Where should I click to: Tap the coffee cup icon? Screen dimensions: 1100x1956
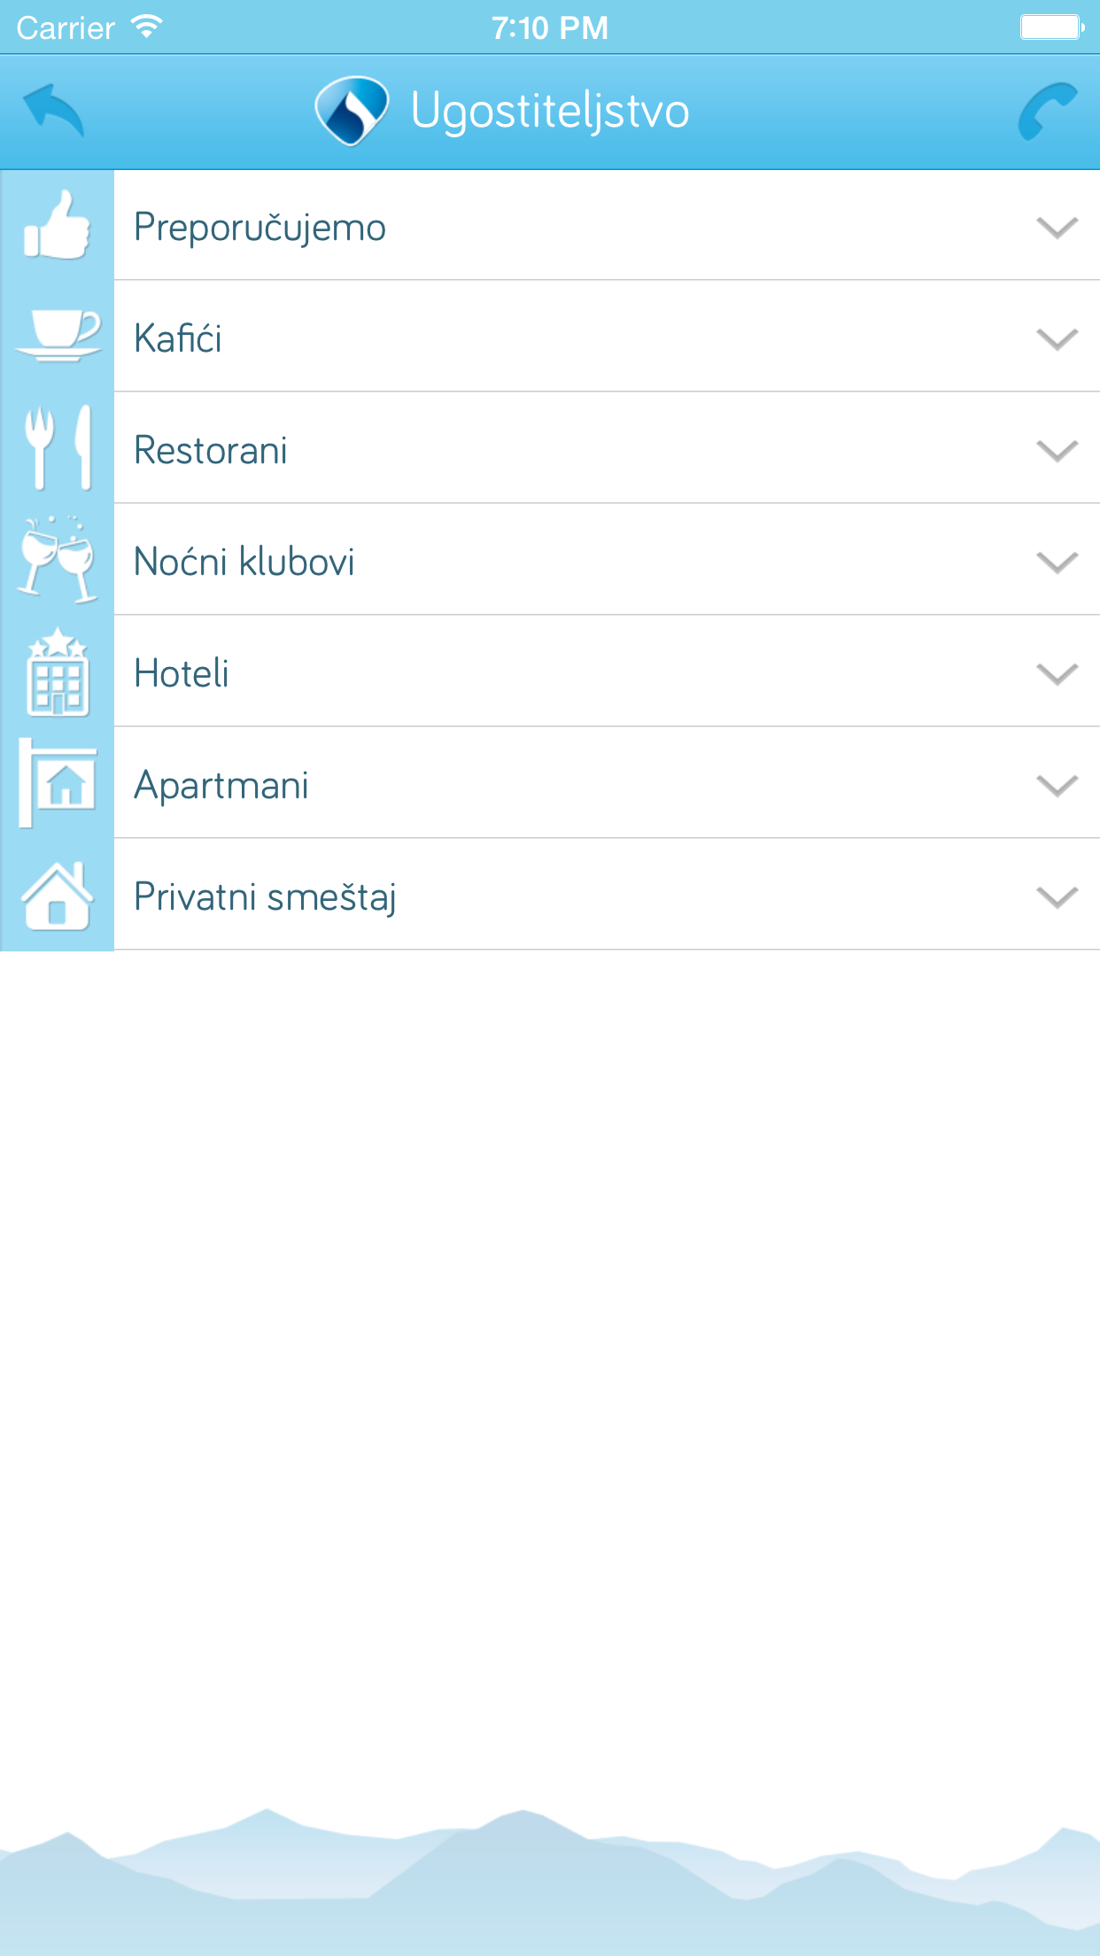click(58, 337)
